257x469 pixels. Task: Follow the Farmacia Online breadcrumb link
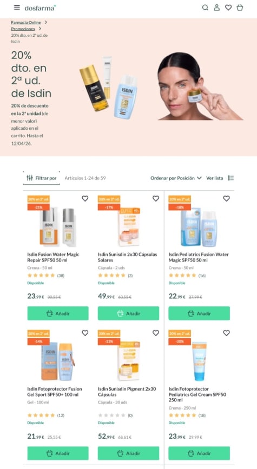coord(26,23)
